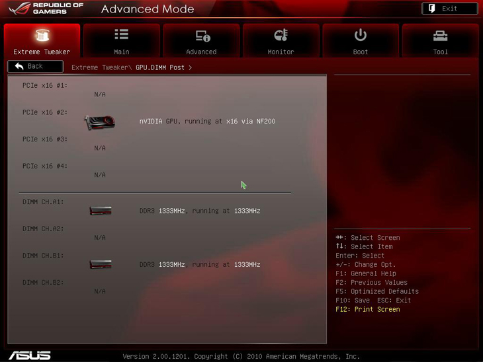Open the Advanced settings tab
Viewport: 483px width, 362px height.
coord(201,41)
